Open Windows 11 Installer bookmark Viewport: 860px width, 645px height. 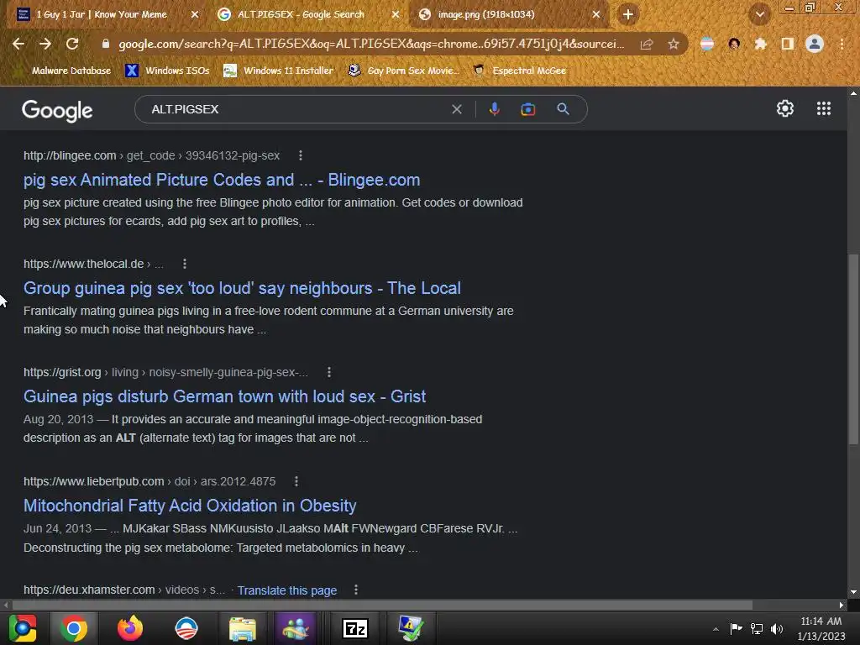279,71
